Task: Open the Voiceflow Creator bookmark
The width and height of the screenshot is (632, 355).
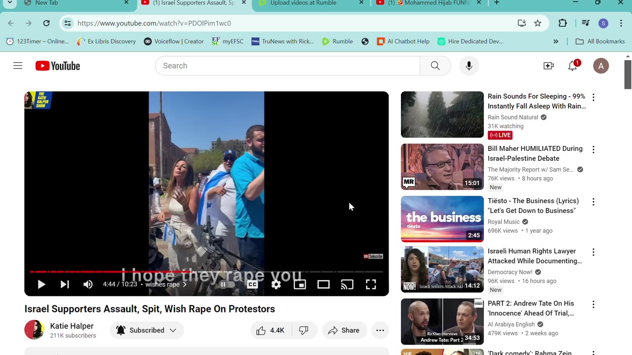Action: click(x=174, y=41)
